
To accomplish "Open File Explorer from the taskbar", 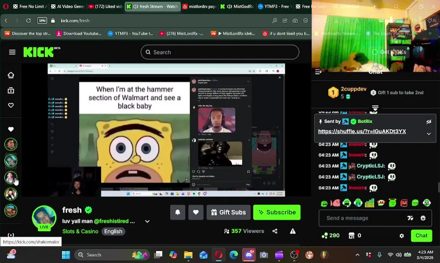I will 188,255.
